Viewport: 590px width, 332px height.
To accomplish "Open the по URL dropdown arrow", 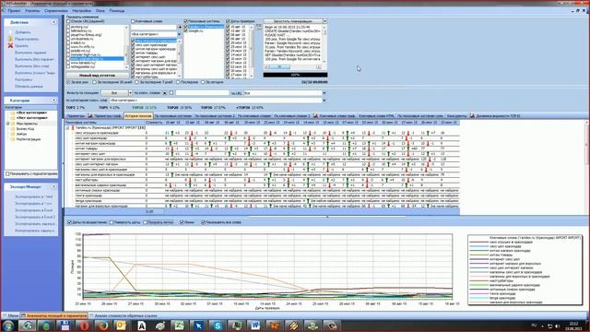I will [324, 92].
